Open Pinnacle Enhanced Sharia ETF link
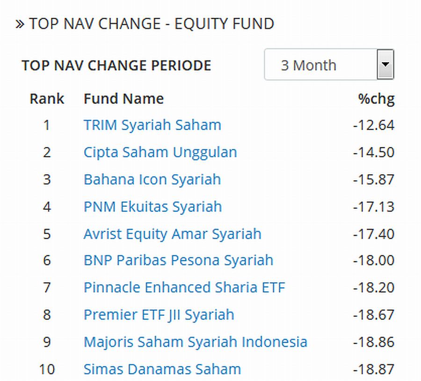 click(x=184, y=287)
